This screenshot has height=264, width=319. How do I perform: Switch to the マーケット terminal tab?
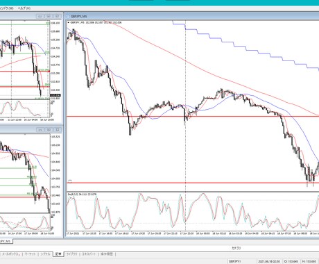click(31, 254)
